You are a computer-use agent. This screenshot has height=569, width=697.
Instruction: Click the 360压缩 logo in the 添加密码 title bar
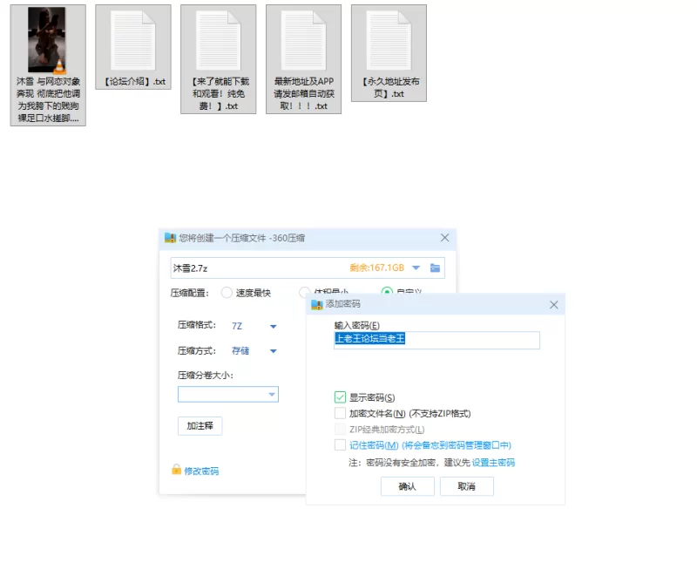click(x=317, y=304)
